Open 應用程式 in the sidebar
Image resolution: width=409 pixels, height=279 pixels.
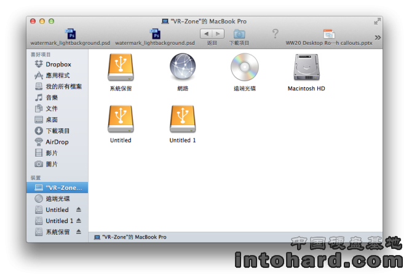click(x=57, y=76)
